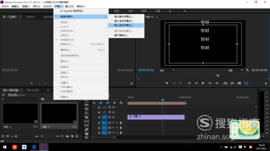Mark Out point in Program monitor
270x151 pixels.
180,83
